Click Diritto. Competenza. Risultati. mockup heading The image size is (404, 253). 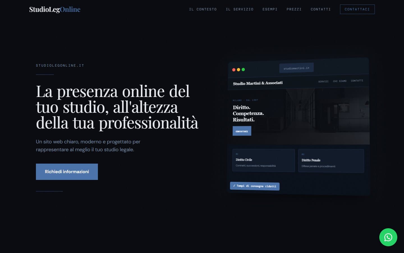coord(248,113)
